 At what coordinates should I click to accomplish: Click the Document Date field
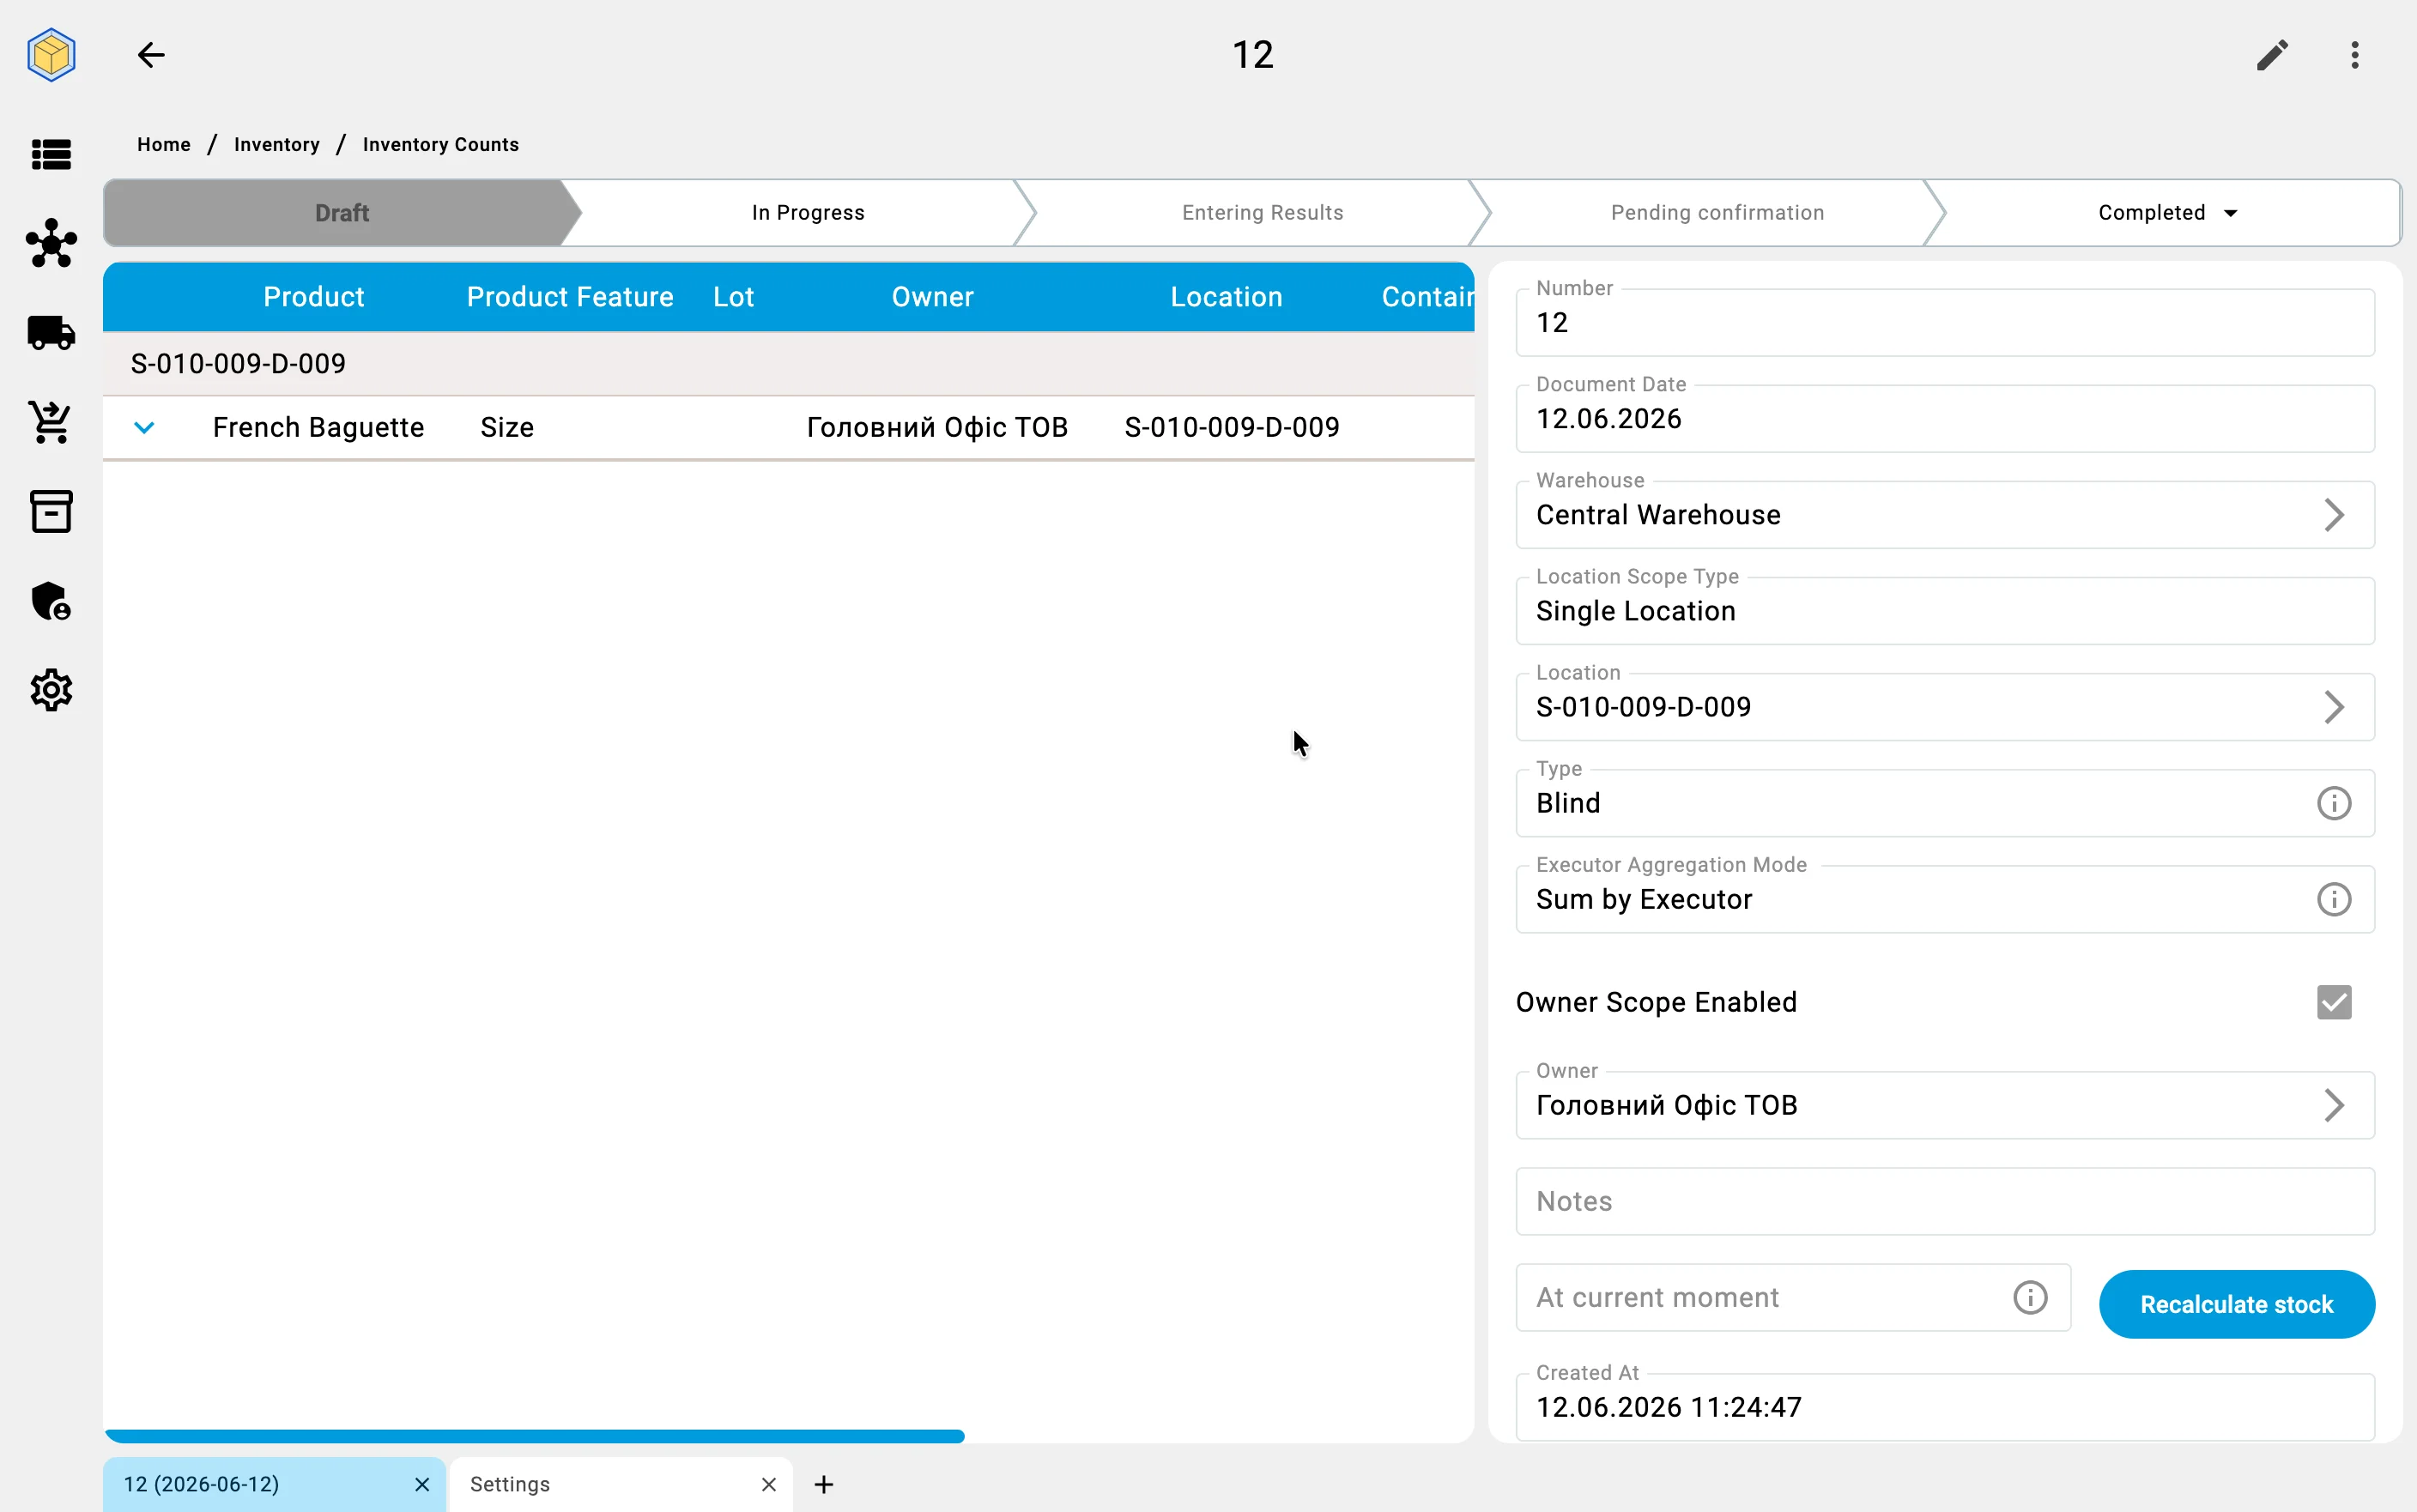1945,418
